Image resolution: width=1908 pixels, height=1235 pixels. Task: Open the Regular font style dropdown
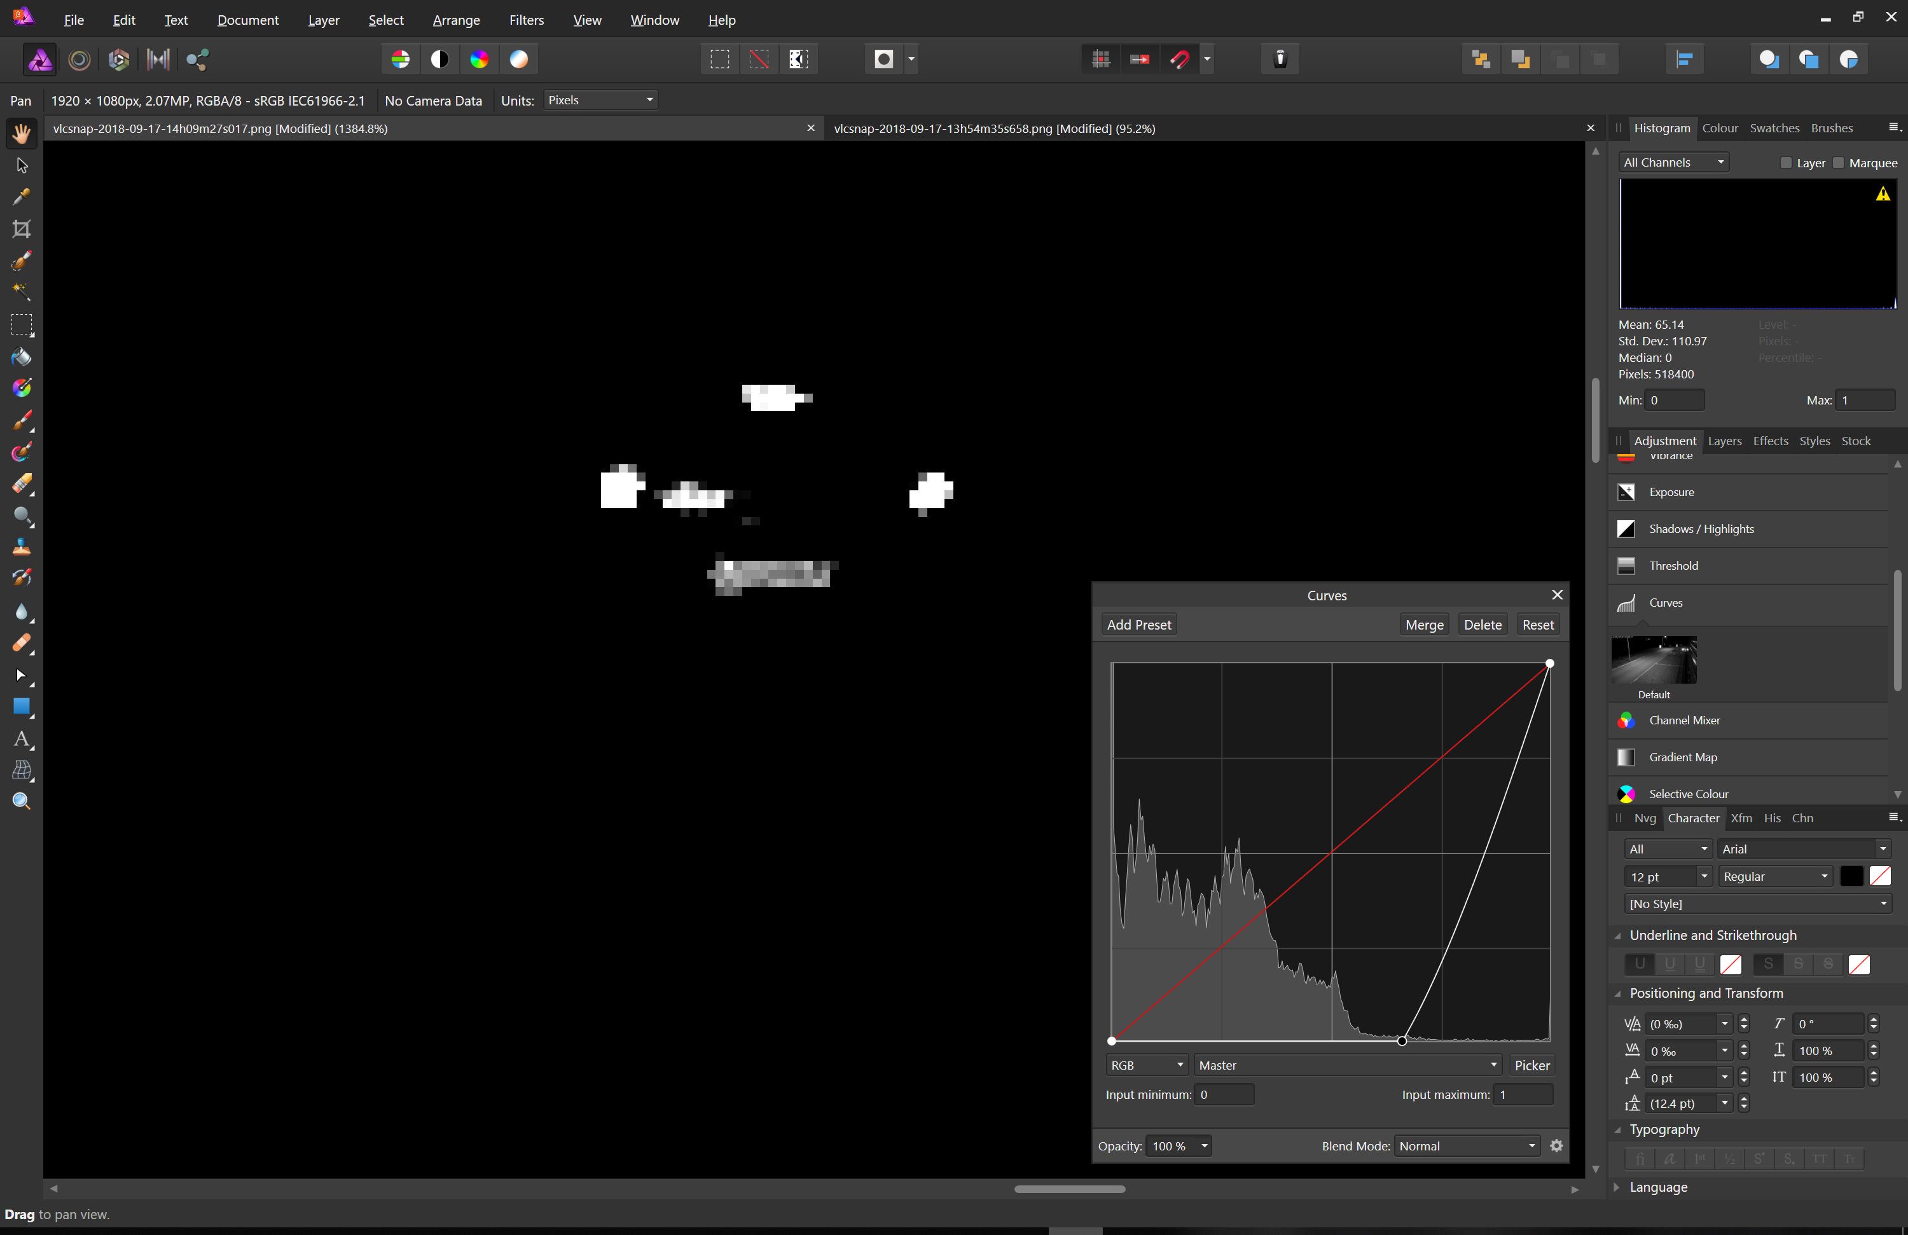click(1775, 877)
